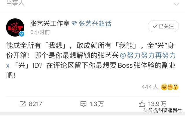Open the 当事人 header tab

point(15,3)
